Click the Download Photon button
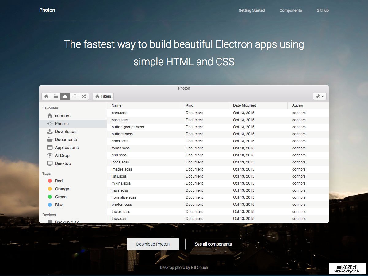 coord(153,244)
